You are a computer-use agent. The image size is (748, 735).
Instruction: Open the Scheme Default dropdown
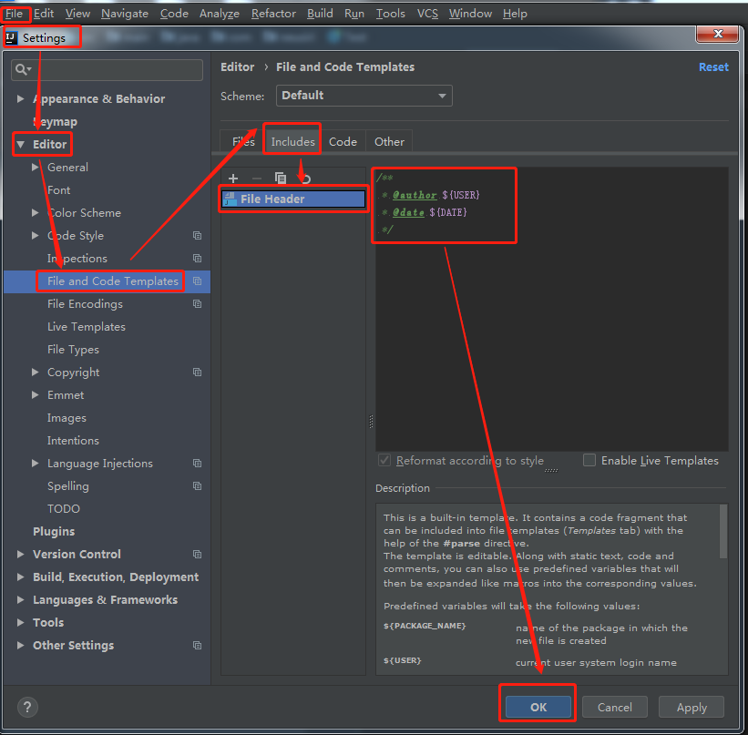pos(364,96)
